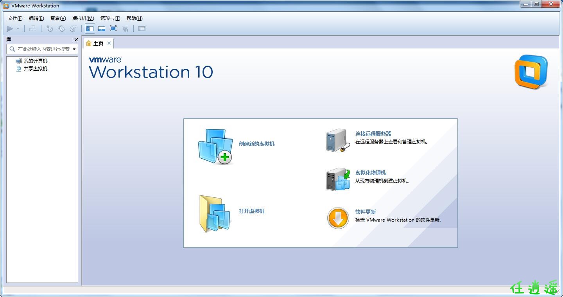The width and height of the screenshot is (563, 297).
Task: Click the Send Ctrl+Alt+Del toolbar icon
Action: point(33,29)
